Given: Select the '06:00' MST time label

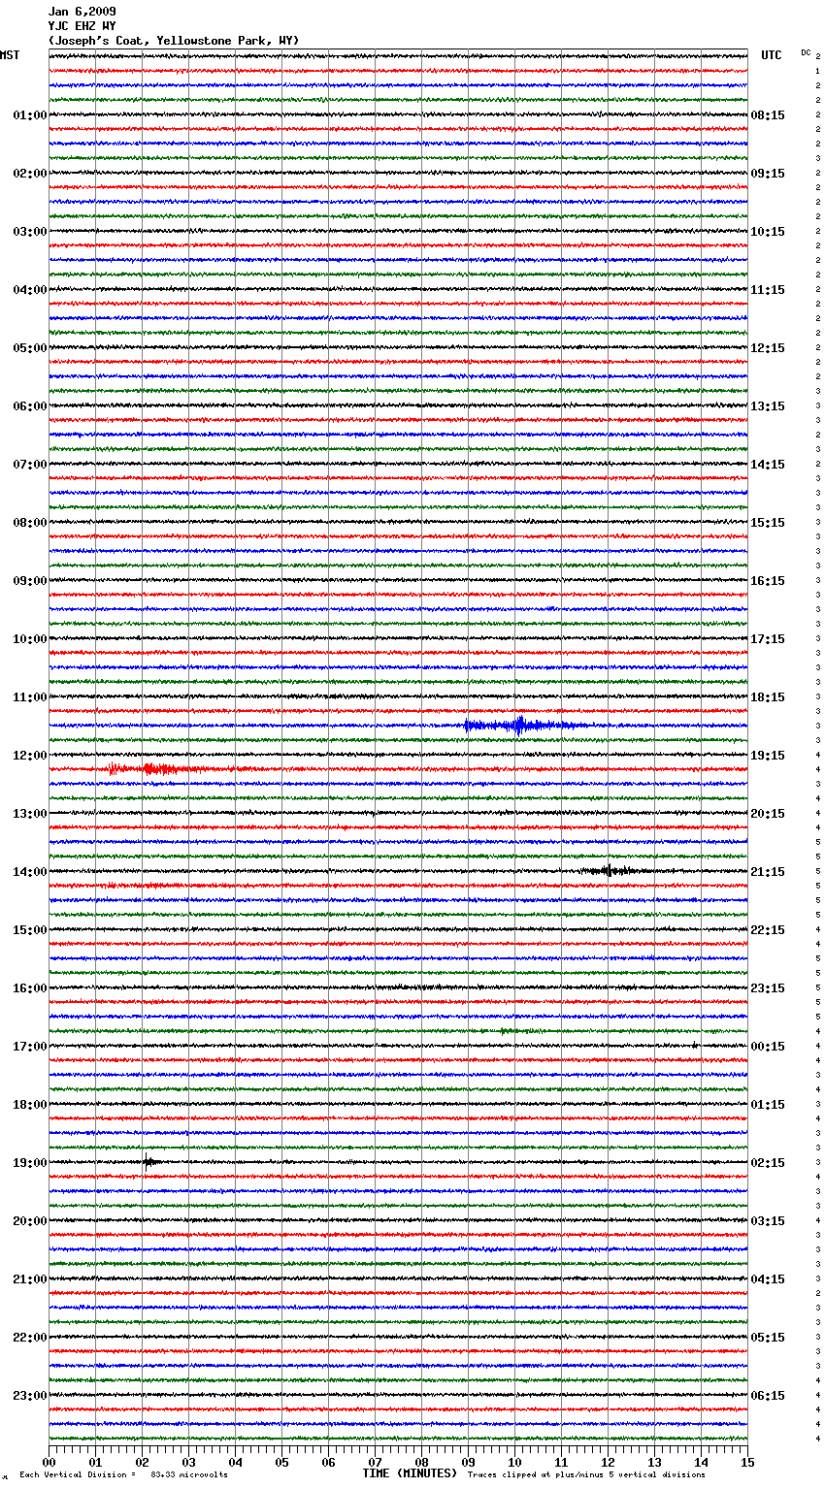Looking at the screenshot, I should coord(29,406).
